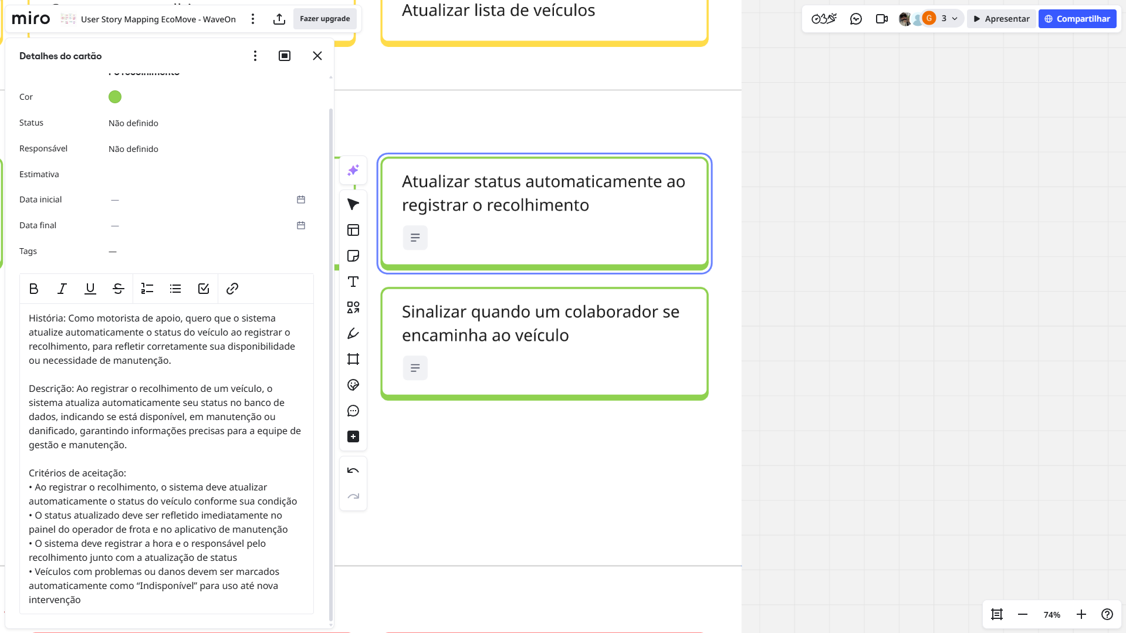Image resolution: width=1126 pixels, height=633 pixels.
Task: Select the frame tool
Action: (x=353, y=359)
